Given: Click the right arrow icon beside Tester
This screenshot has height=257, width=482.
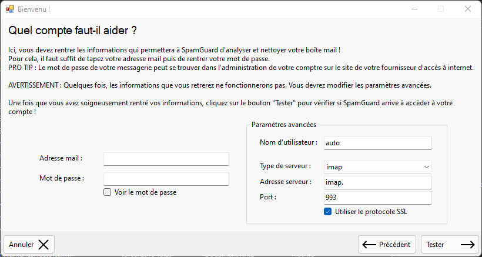Looking at the screenshot, I should [467, 245].
